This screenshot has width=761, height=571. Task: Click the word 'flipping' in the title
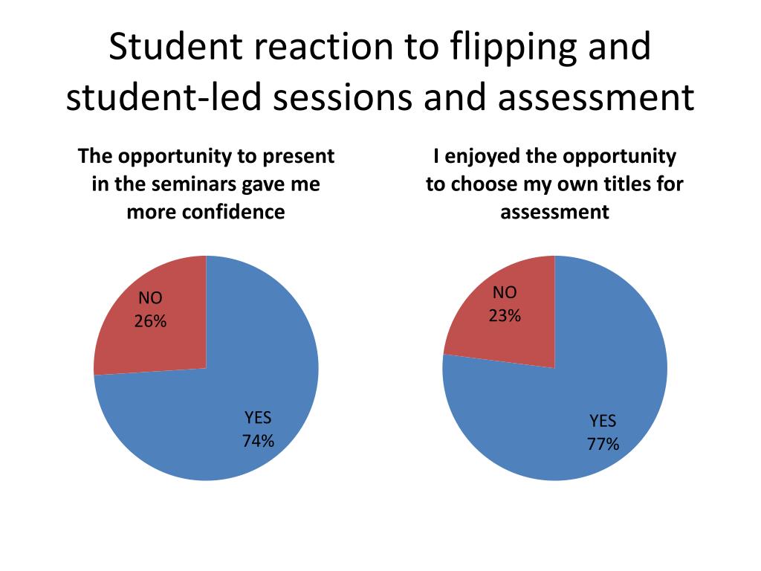(514, 48)
